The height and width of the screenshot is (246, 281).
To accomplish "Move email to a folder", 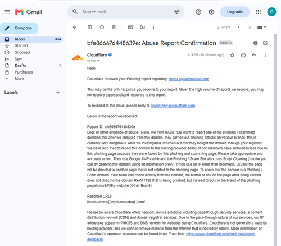I will point(142,28).
